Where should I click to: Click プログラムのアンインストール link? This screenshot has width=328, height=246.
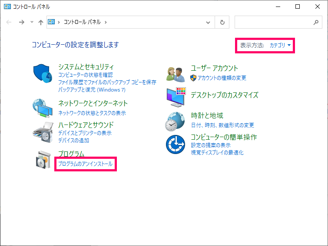(85, 164)
